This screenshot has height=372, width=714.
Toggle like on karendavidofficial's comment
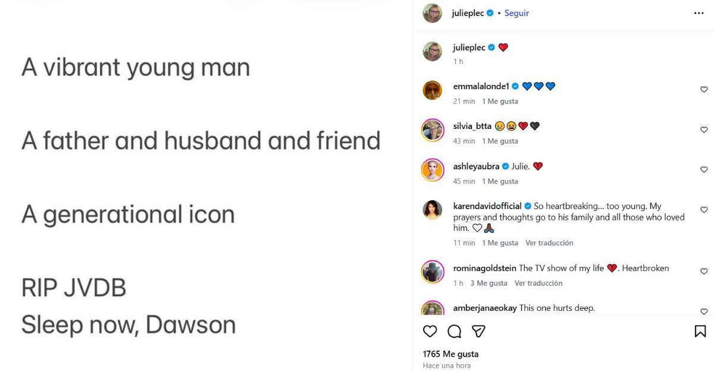[703, 209]
